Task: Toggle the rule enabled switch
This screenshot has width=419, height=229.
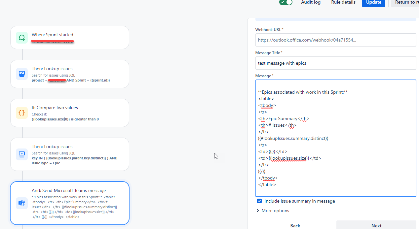Action: pos(286,2)
